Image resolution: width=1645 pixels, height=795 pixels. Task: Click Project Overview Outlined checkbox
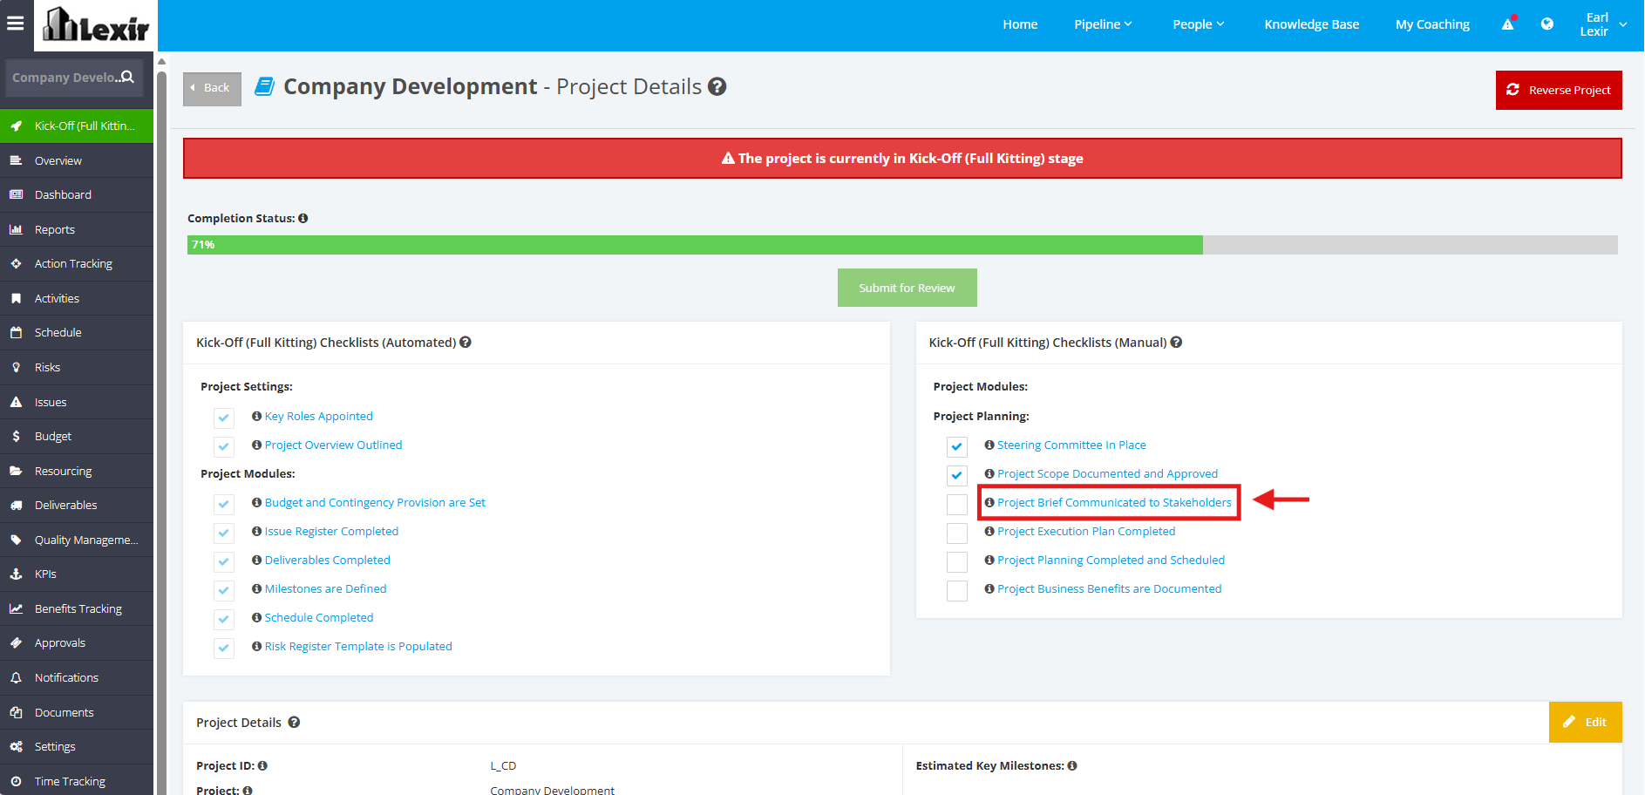coord(224,446)
